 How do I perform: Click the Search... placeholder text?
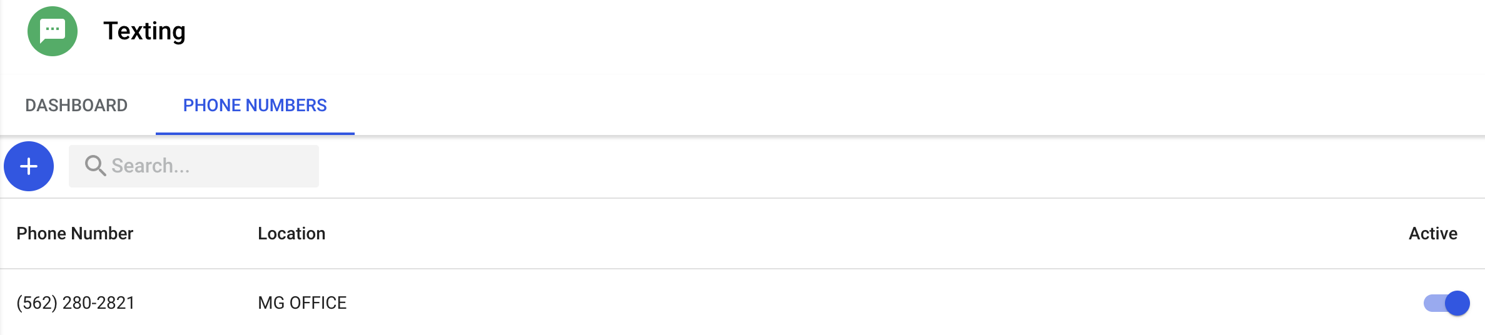tap(150, 166)
